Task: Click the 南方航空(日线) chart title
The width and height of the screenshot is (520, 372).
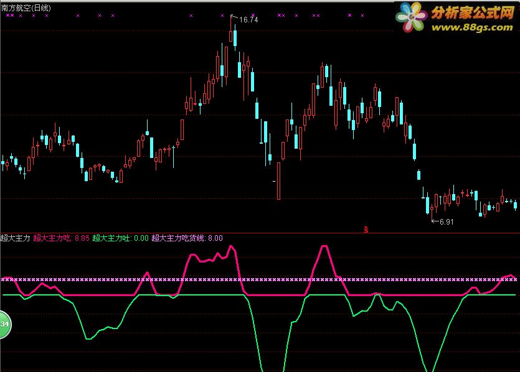Action: tap(26, 8)
